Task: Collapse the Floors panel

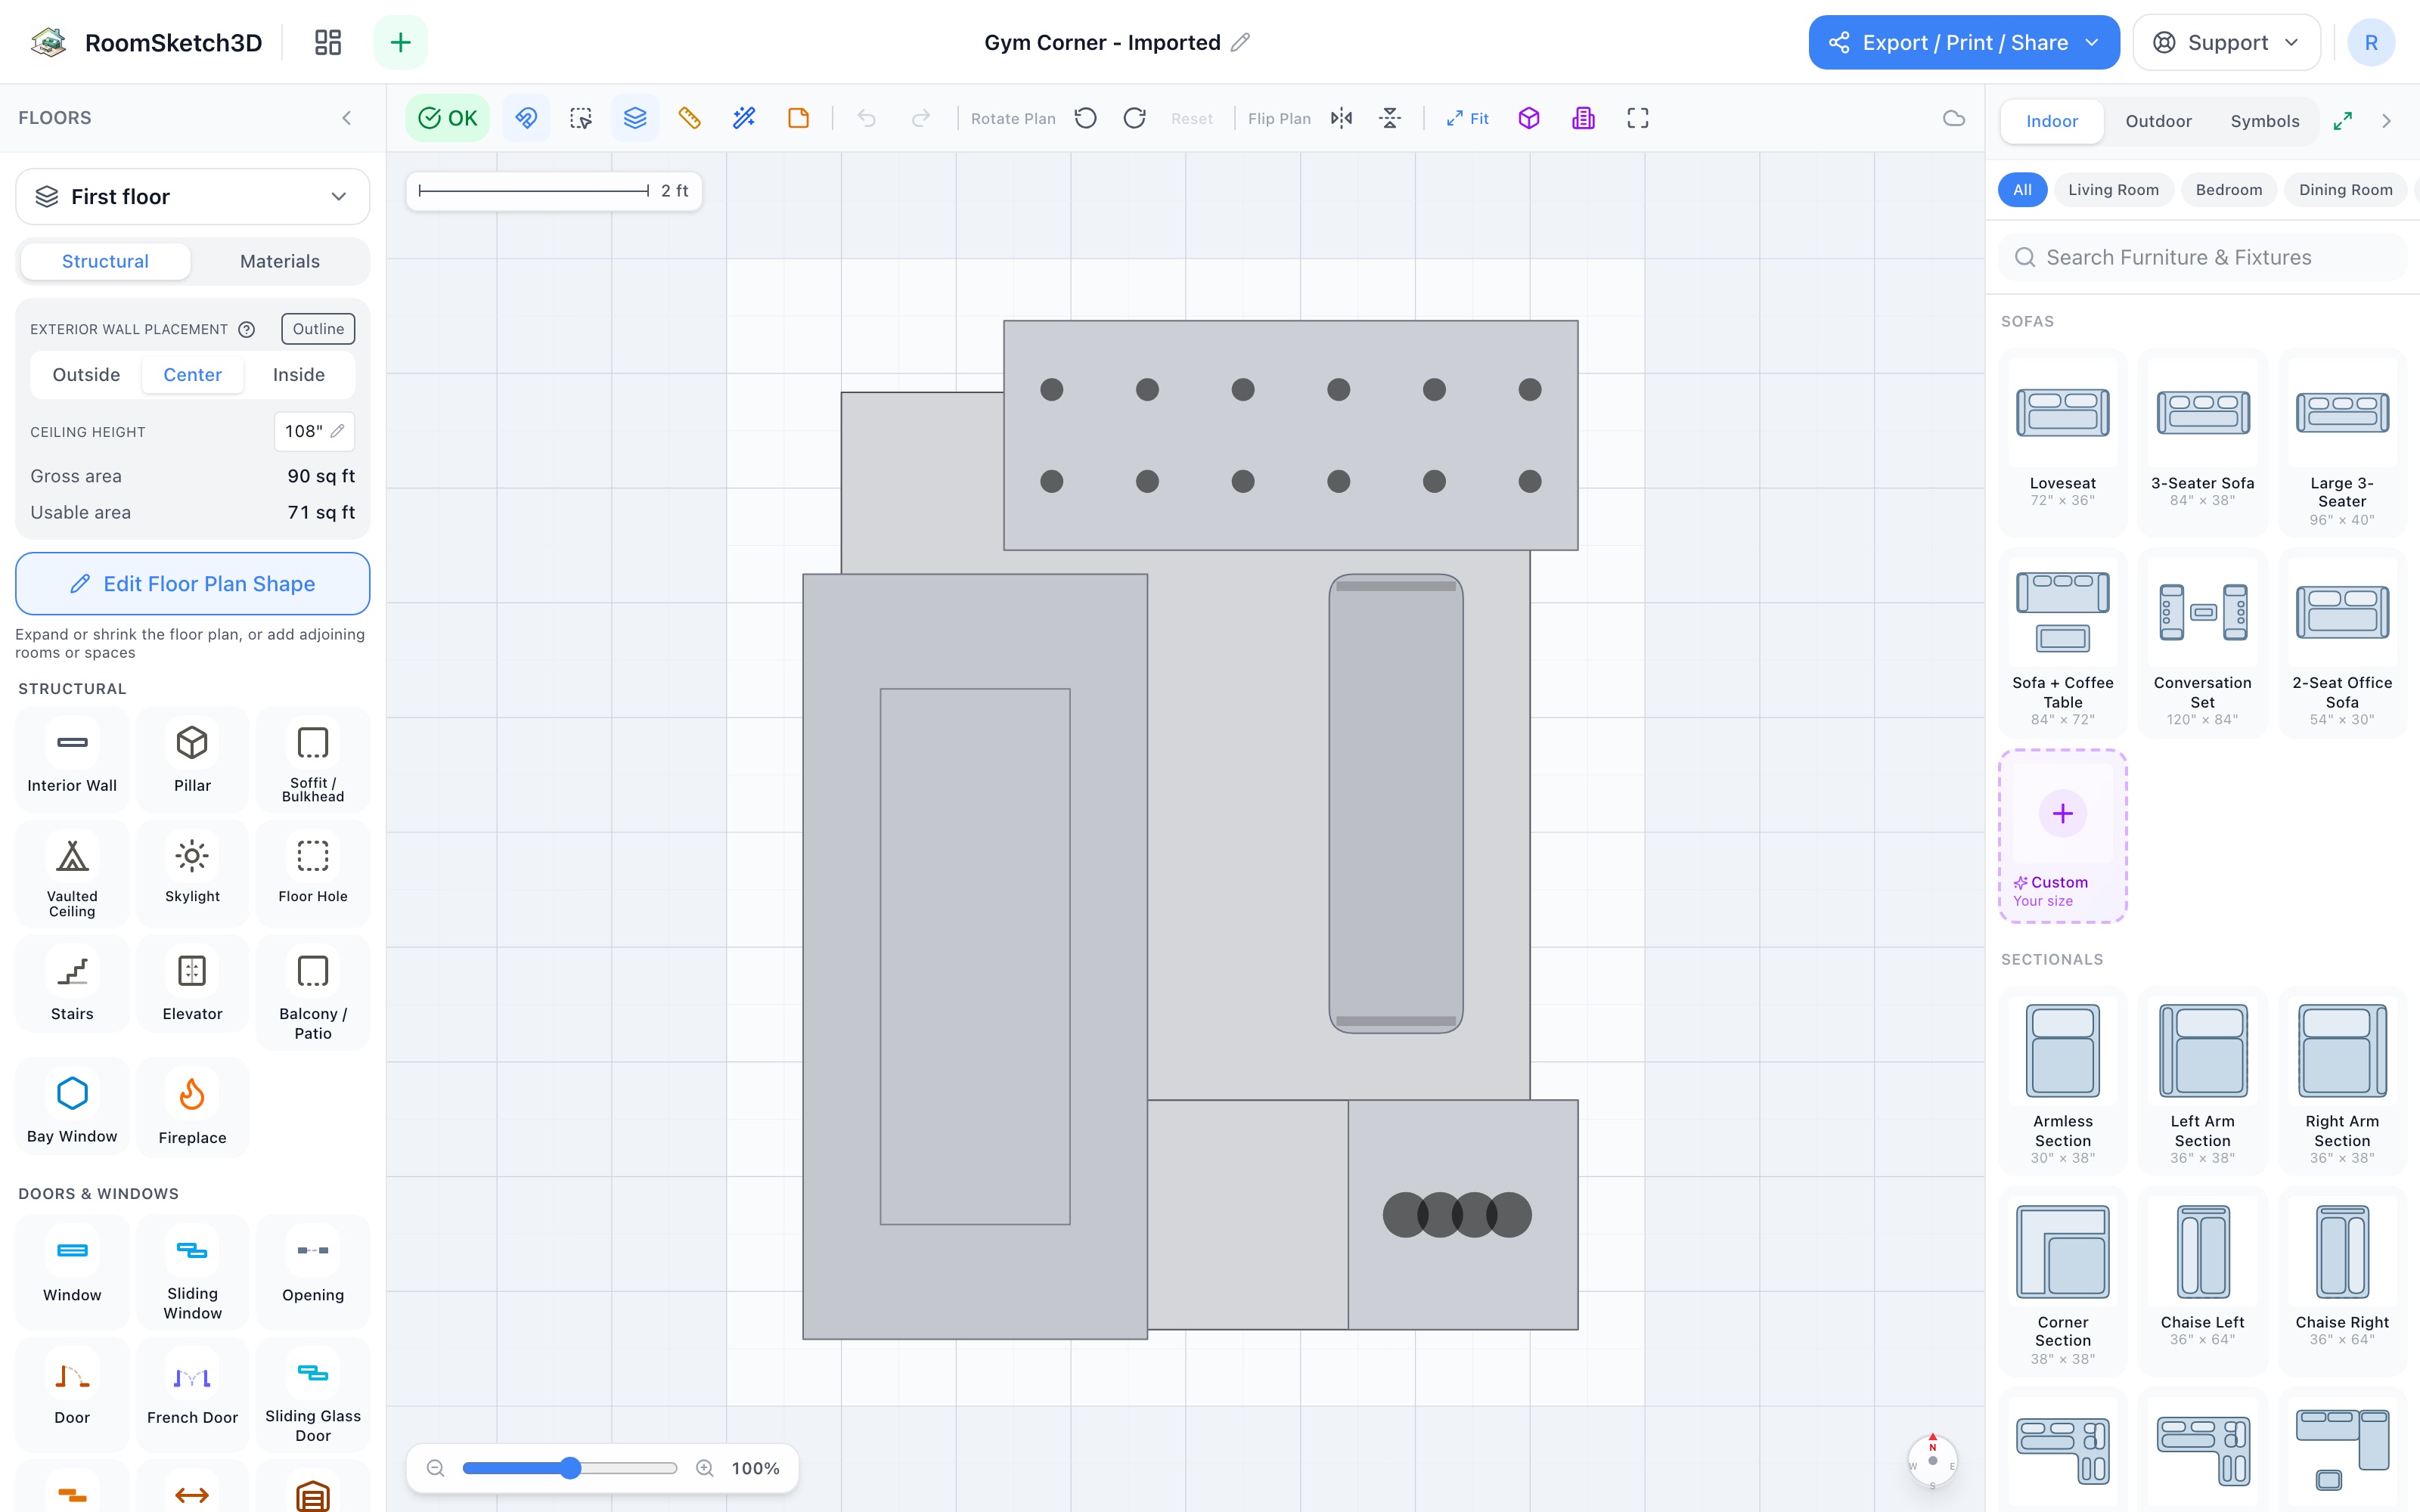Action: (347, 118)
